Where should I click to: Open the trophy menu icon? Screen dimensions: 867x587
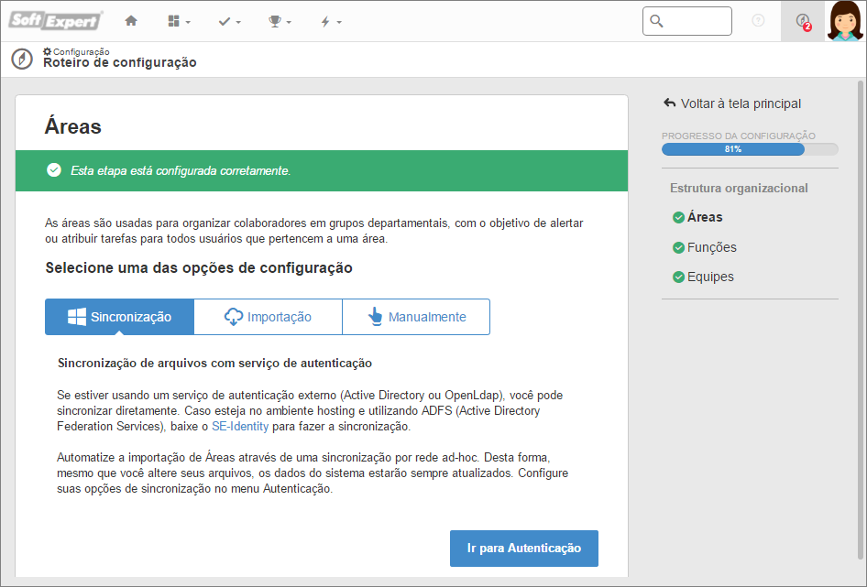(274, 21)
